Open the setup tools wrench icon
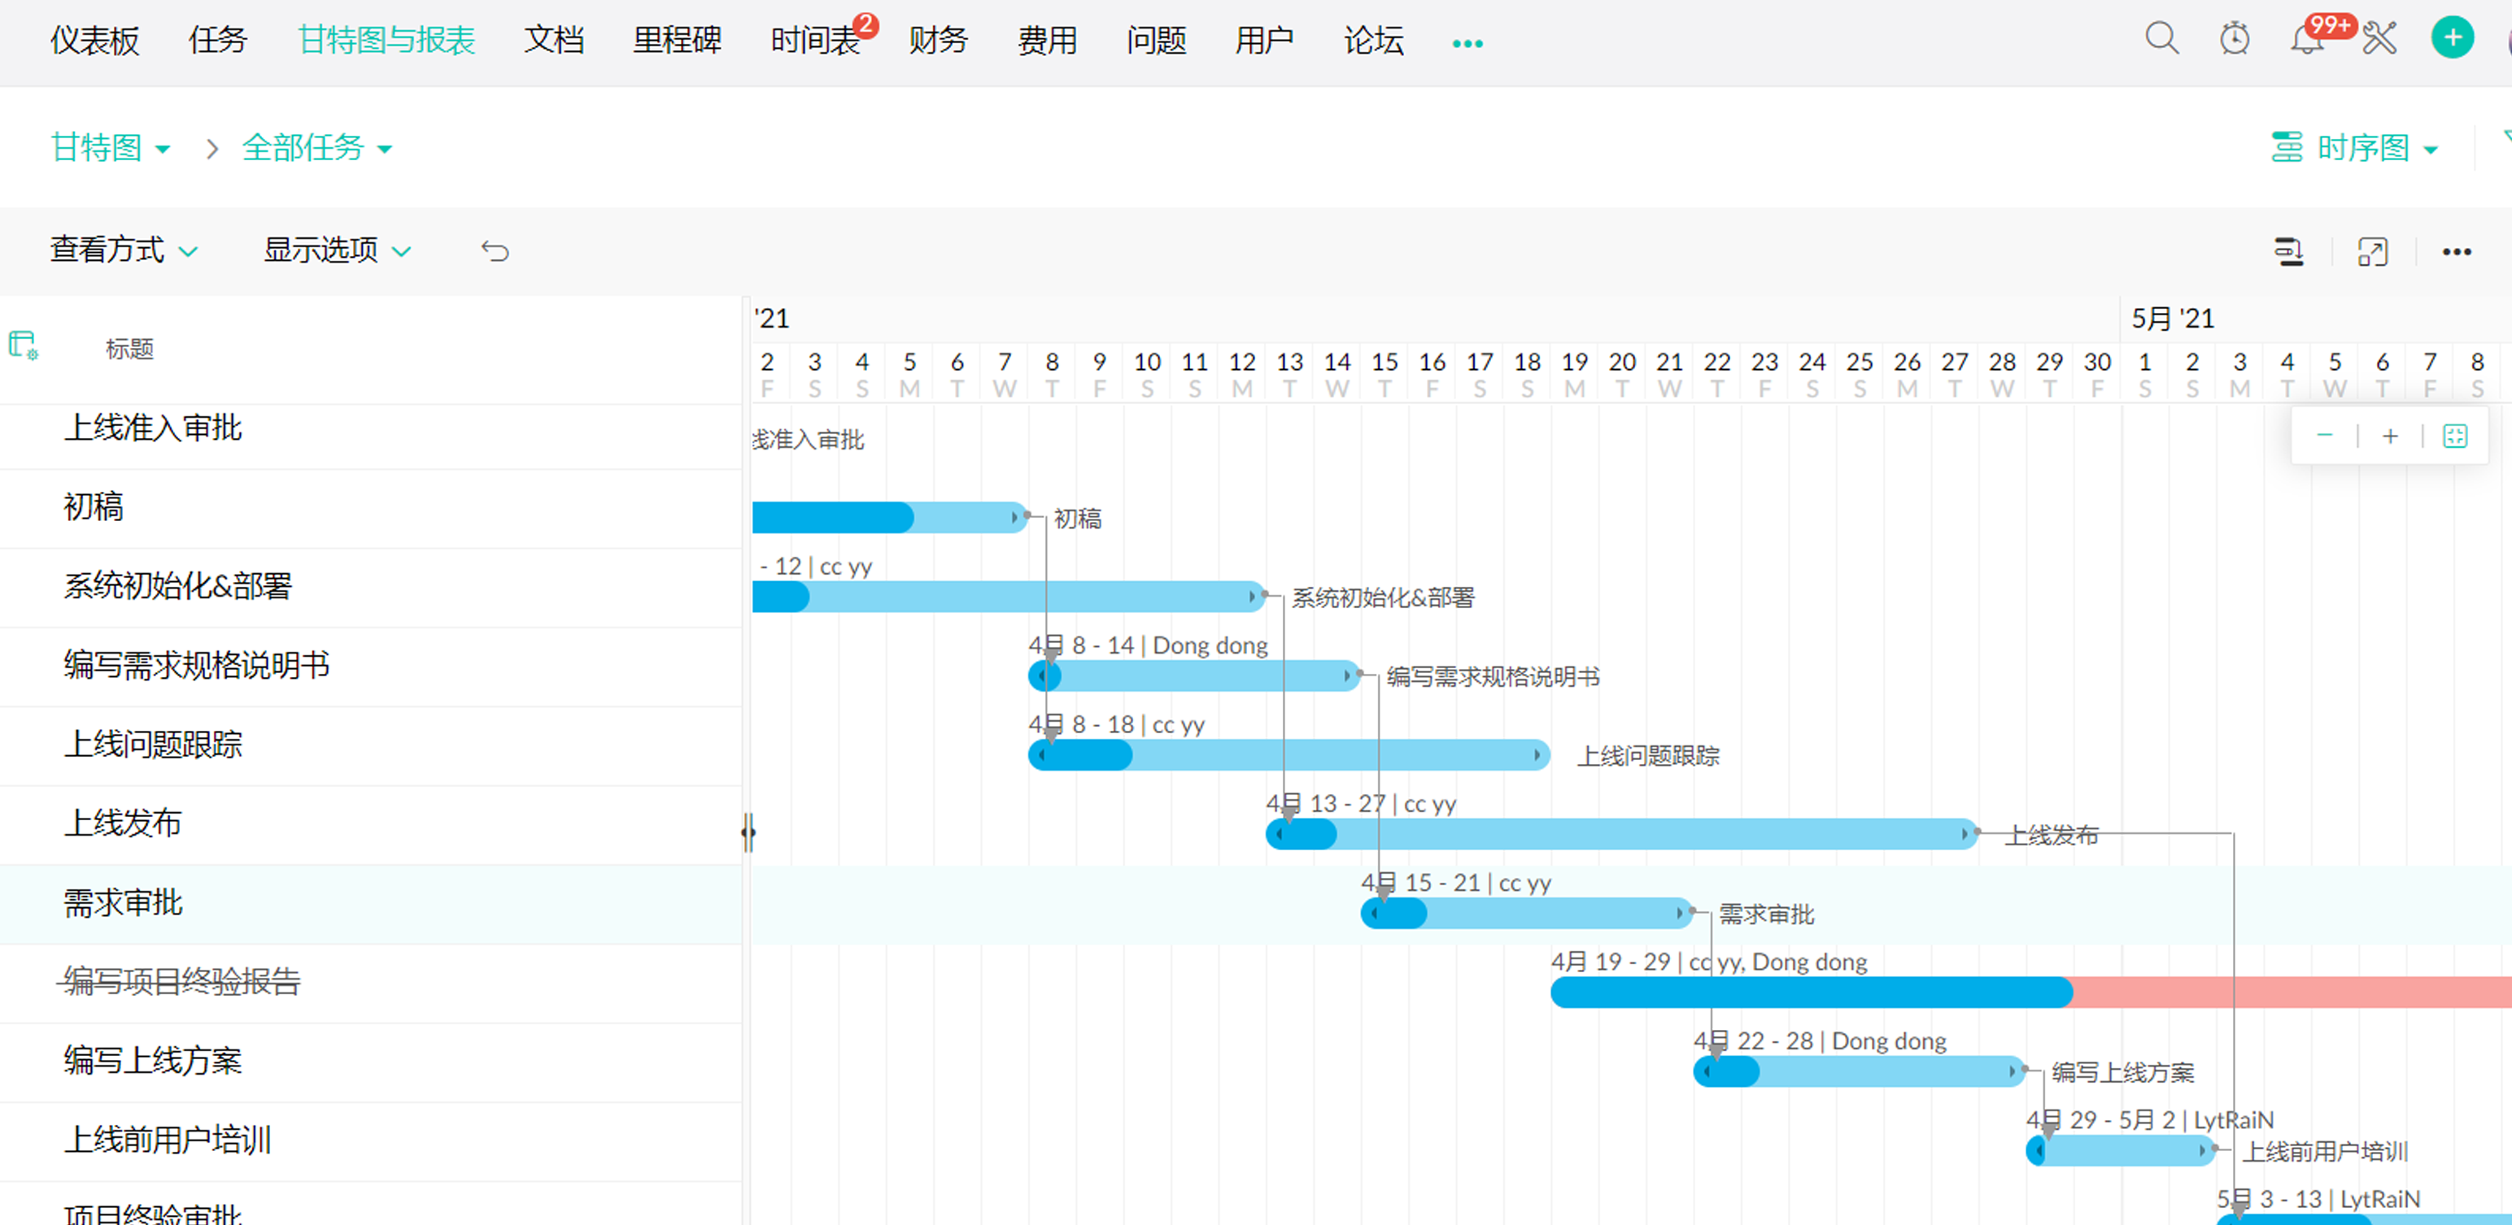 coord(2379,39)
